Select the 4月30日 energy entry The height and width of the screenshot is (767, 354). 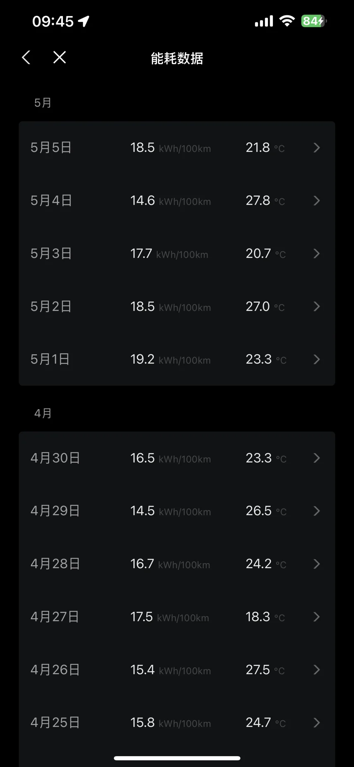click(x=177, y=458)
